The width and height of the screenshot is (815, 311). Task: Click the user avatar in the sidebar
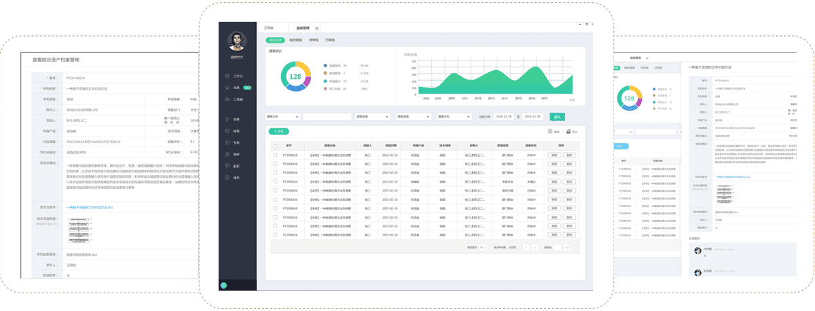(x=238, y=40)
